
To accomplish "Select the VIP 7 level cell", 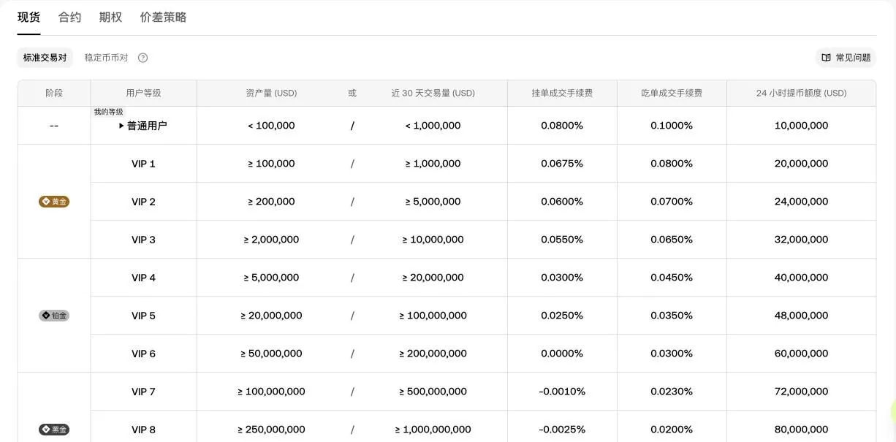I will click(x=143, y=392).
